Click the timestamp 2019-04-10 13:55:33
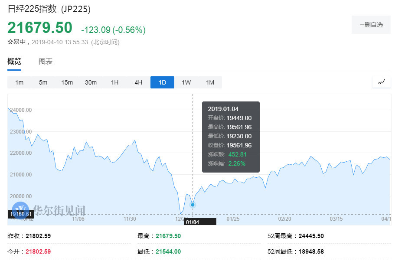The height and width of the screenshot is (261, 395). (x=60, y=42)
